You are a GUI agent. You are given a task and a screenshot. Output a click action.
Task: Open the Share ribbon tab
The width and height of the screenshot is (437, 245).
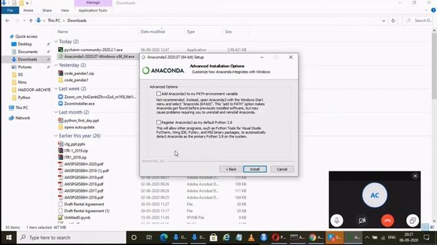pos(47,10)
